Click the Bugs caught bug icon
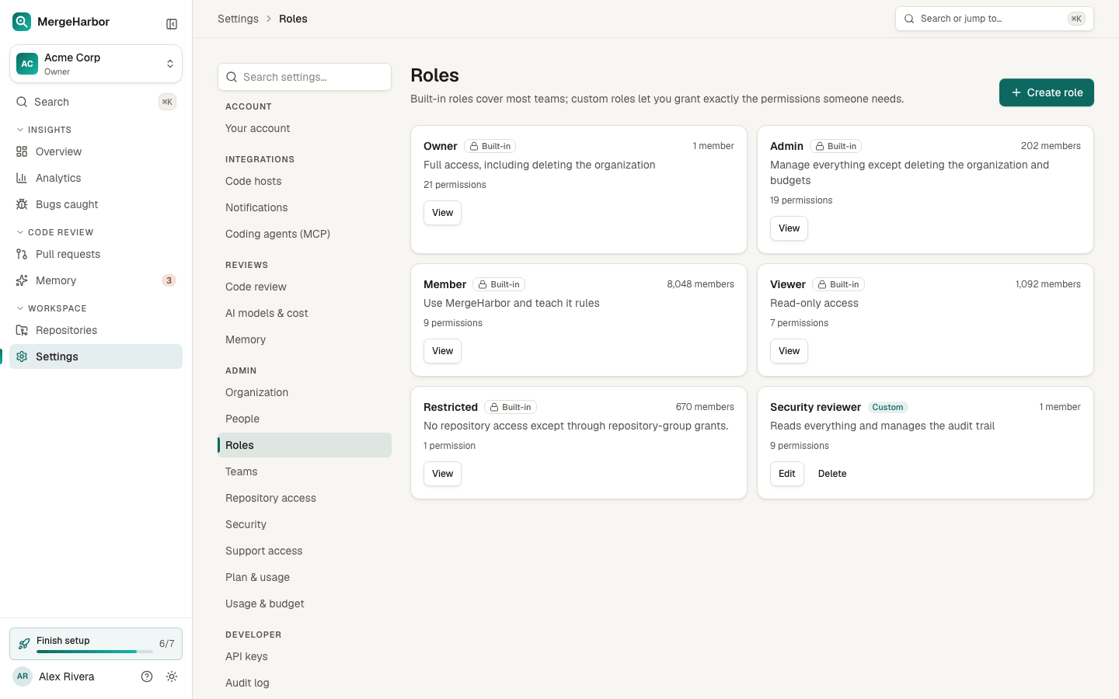Image resolution: width=1119 pixels, height=699 pixels. pyautogui.click(x=22, y=204)
